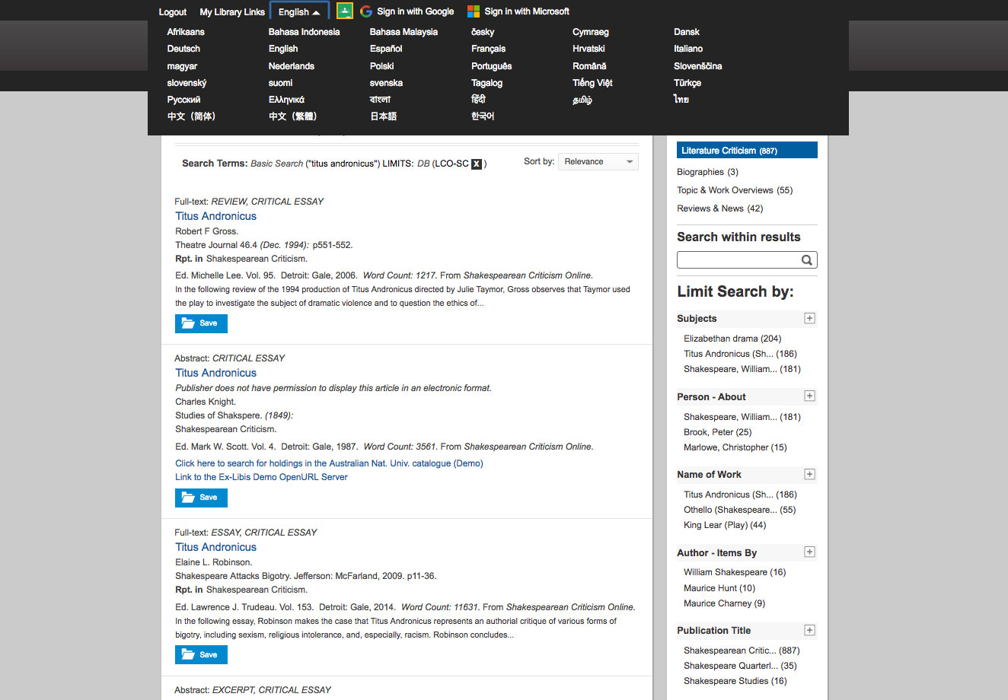Select Bahasa Indonesia language
The height and width of the screenshot is (700, 1008).
point(304,32)
